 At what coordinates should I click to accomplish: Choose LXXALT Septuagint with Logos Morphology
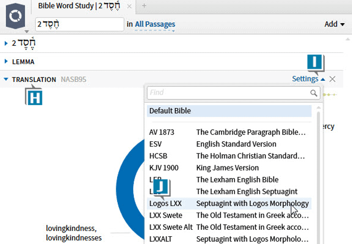click(x=229, y=239)
